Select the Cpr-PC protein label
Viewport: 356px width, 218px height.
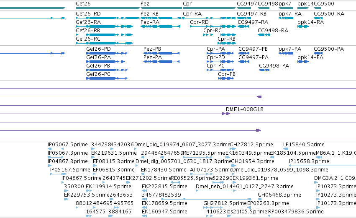click(215, 66)
